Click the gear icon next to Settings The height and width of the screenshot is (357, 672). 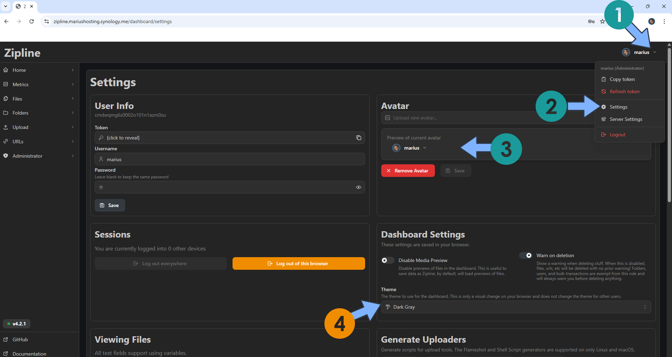(x=604, y=107)
